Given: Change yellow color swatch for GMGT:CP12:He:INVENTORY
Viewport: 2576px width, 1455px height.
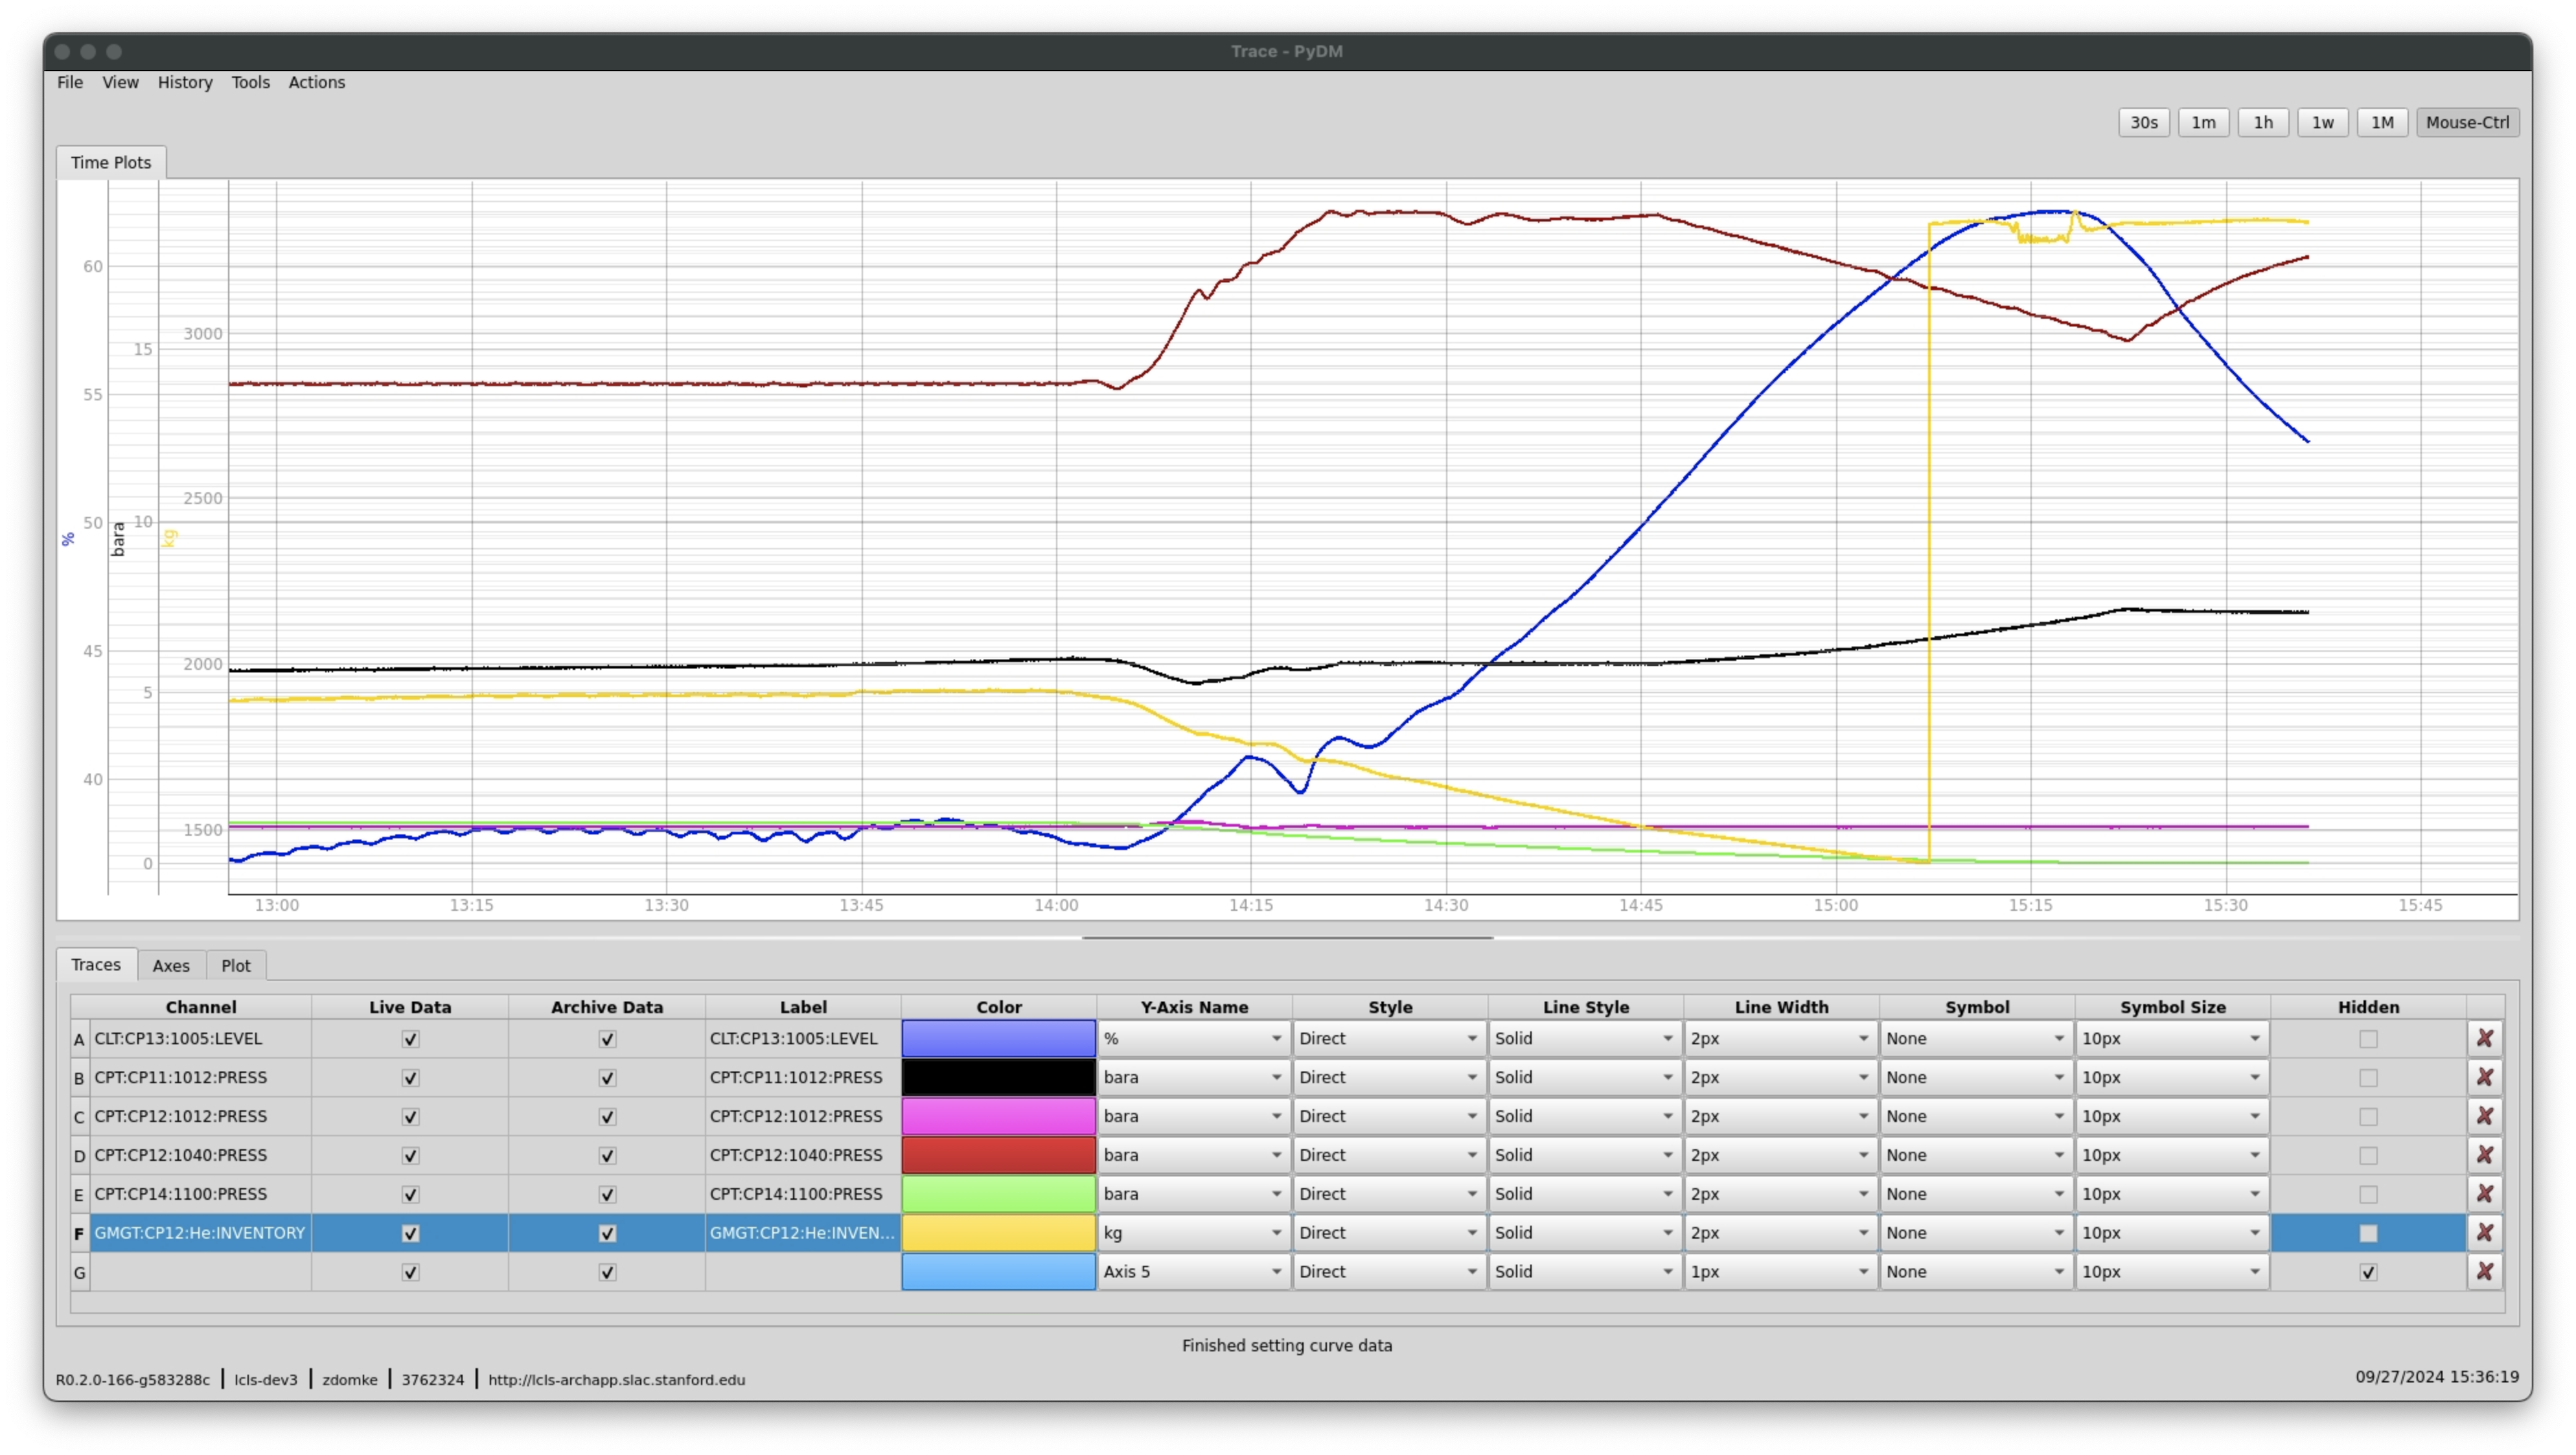Looking at the screenshot, I should pos(998,1233).
